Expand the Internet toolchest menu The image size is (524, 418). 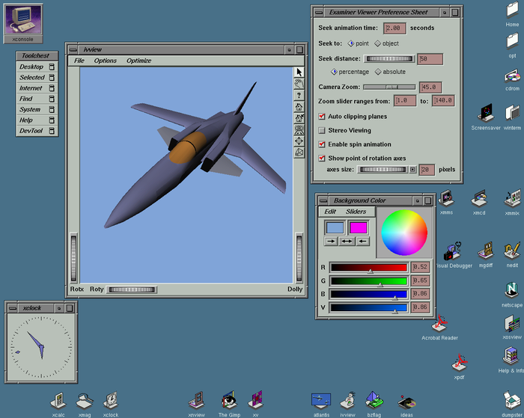[x=31, y=88]
